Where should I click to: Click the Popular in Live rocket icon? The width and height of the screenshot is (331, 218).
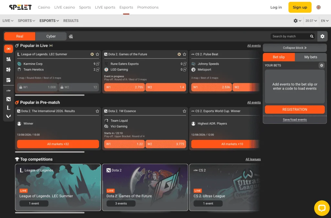pyautogui.click(x=17, y=46)
